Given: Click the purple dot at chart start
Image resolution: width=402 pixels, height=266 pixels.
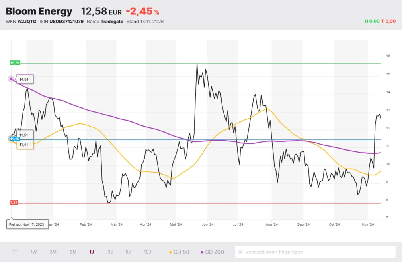Looking at the screenshot, I should click(11, 79).
